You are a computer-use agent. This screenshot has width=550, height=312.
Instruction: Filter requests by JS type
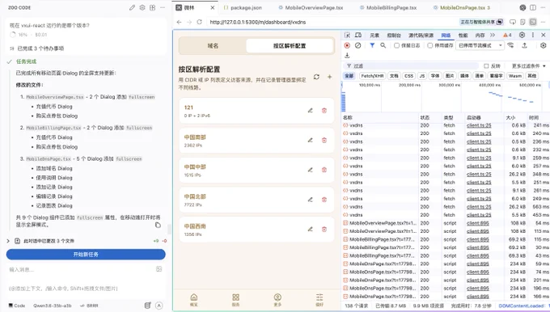tap(422, 76)
